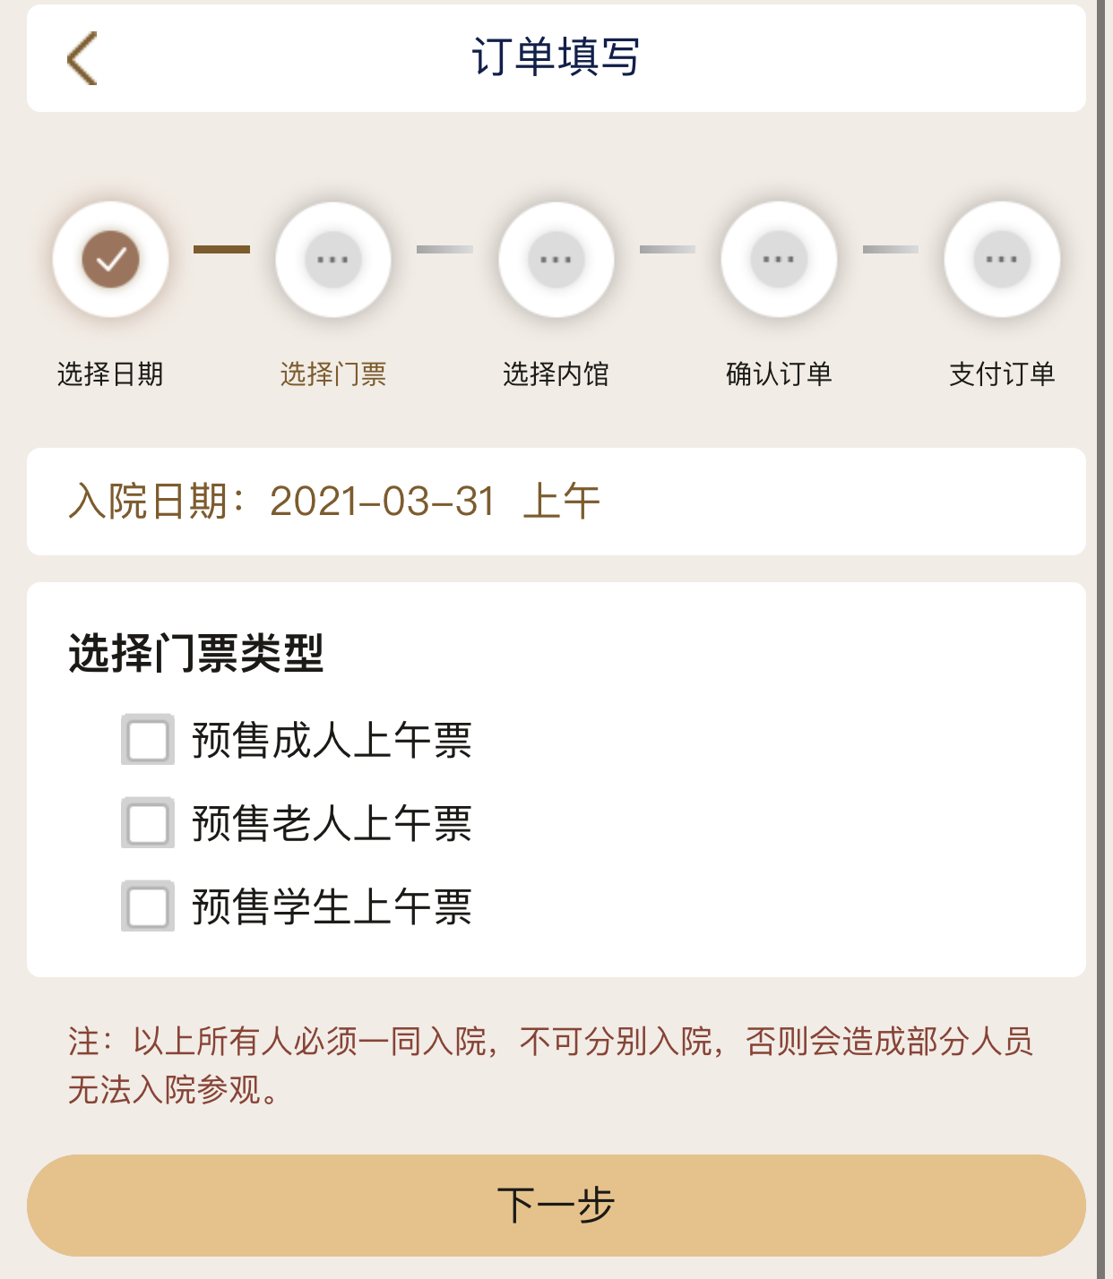Image resolution: width=1113 pixels, height=1279 pixels.
Task: Click the 预售学生上午票 label text
Action: (x=332, y=906)
